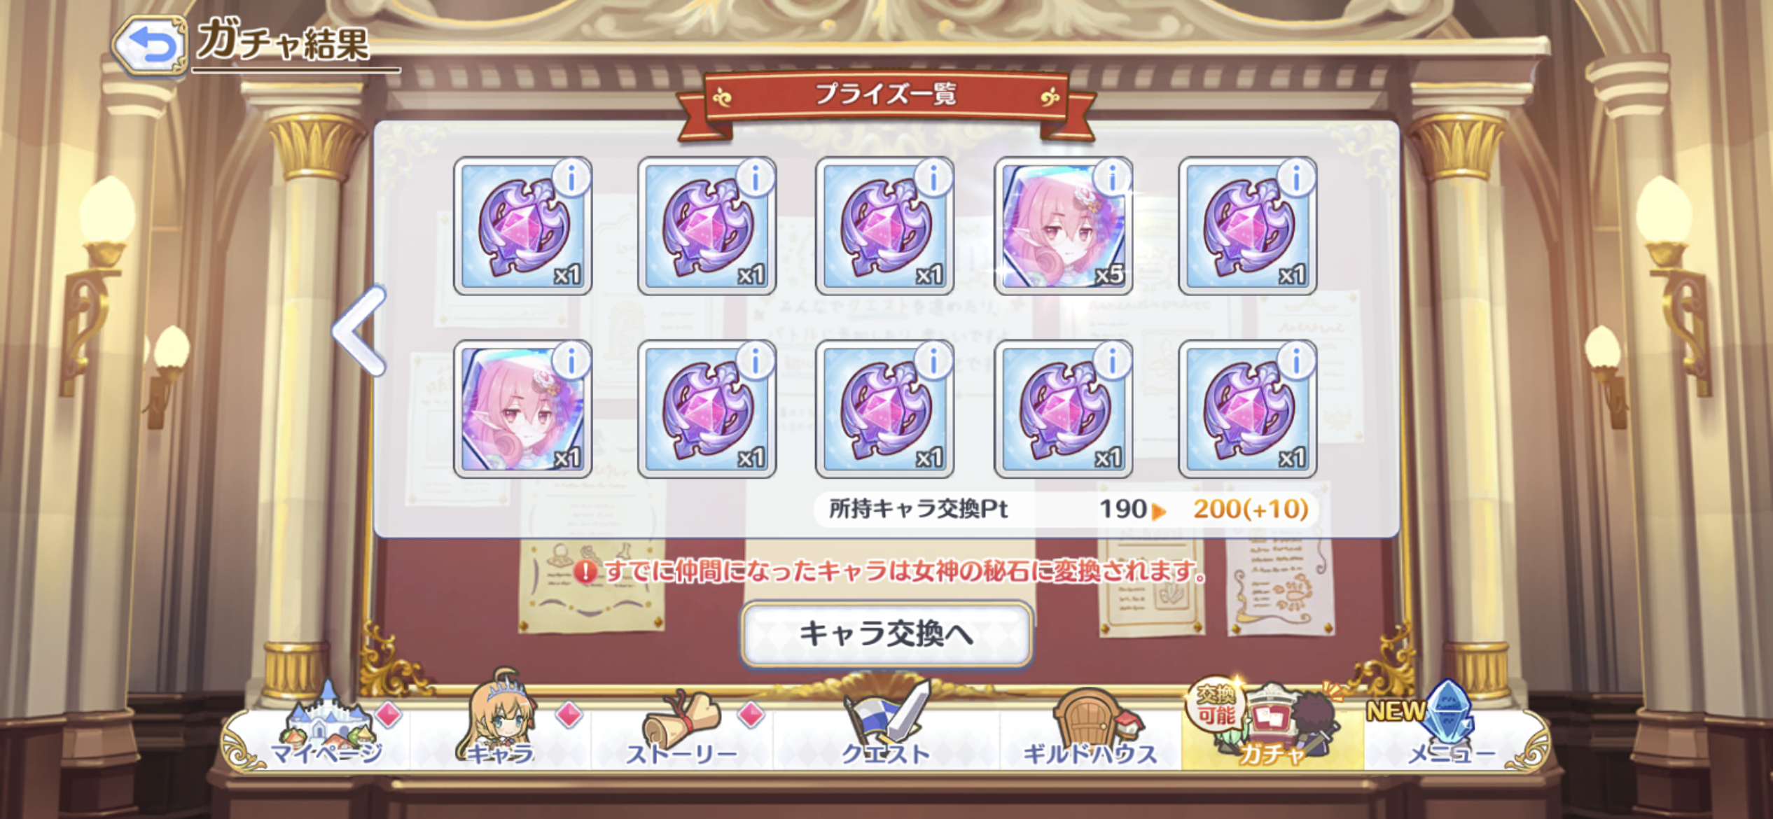The image size is (1773, 819).
Task: Tap the 交換可能 exchange-available badge
Action: [x=1216, y=704]
